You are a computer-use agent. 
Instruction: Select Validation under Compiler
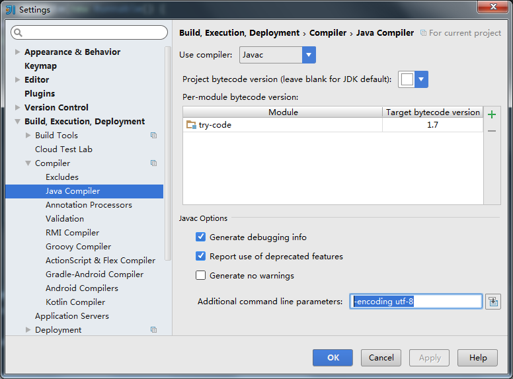pyautogui.click(x=65, y=219)
